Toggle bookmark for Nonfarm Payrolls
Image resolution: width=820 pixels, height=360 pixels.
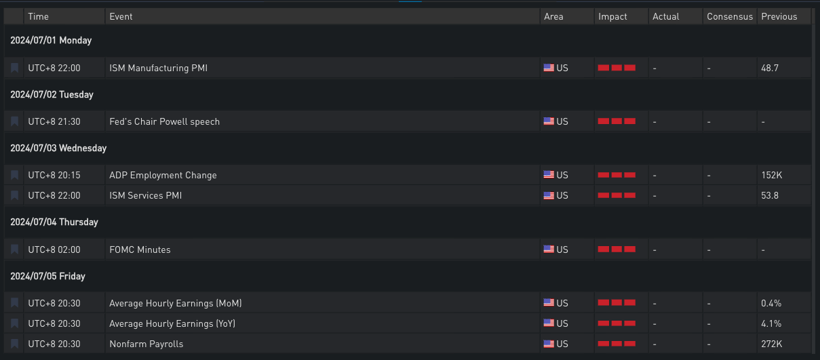(x=14, y=344)
